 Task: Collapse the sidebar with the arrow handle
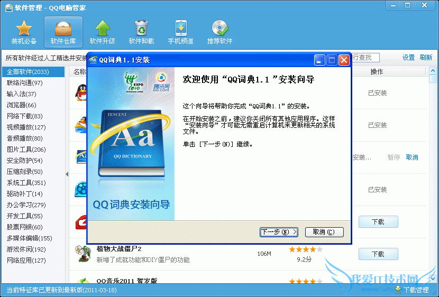[x=67, y=174]
